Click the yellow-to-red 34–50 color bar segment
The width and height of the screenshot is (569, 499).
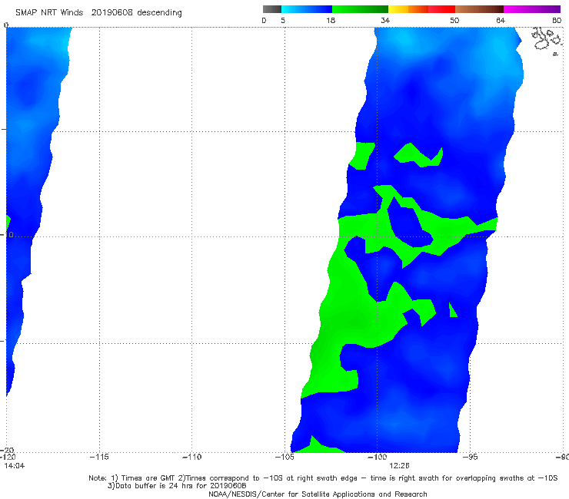[x=421, y=9]
